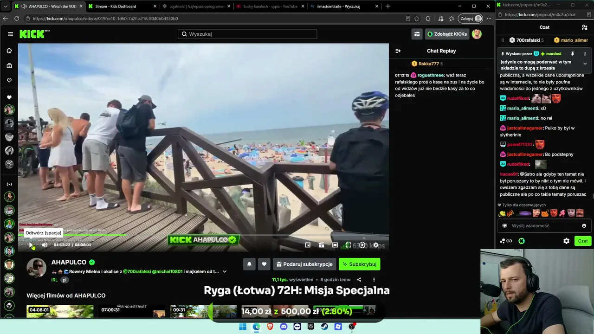Open Windows Start menu

click(243, 327)
